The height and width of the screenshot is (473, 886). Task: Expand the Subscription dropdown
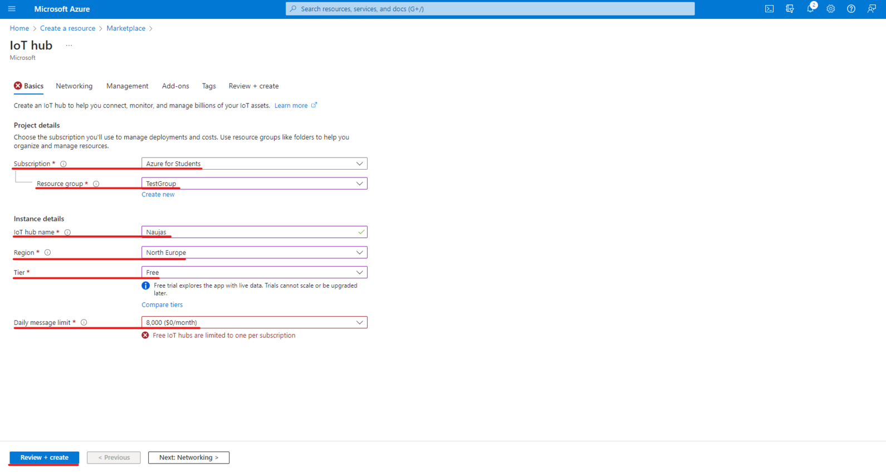point(254,164)
